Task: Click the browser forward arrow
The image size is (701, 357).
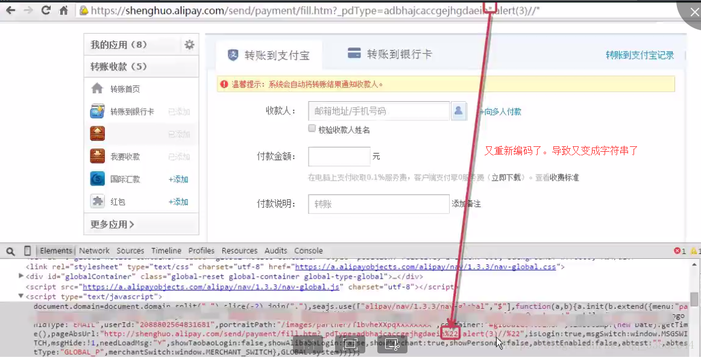Action: pos(28,10)
